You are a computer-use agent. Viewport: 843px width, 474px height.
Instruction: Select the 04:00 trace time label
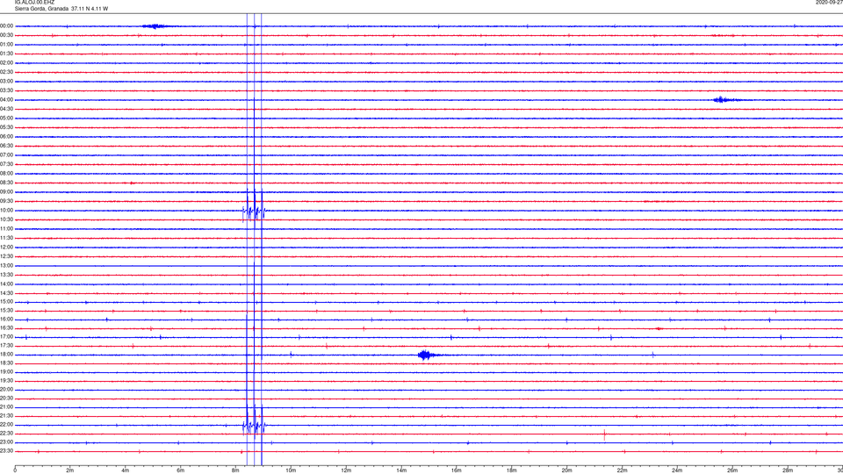(x=7, y=99)
